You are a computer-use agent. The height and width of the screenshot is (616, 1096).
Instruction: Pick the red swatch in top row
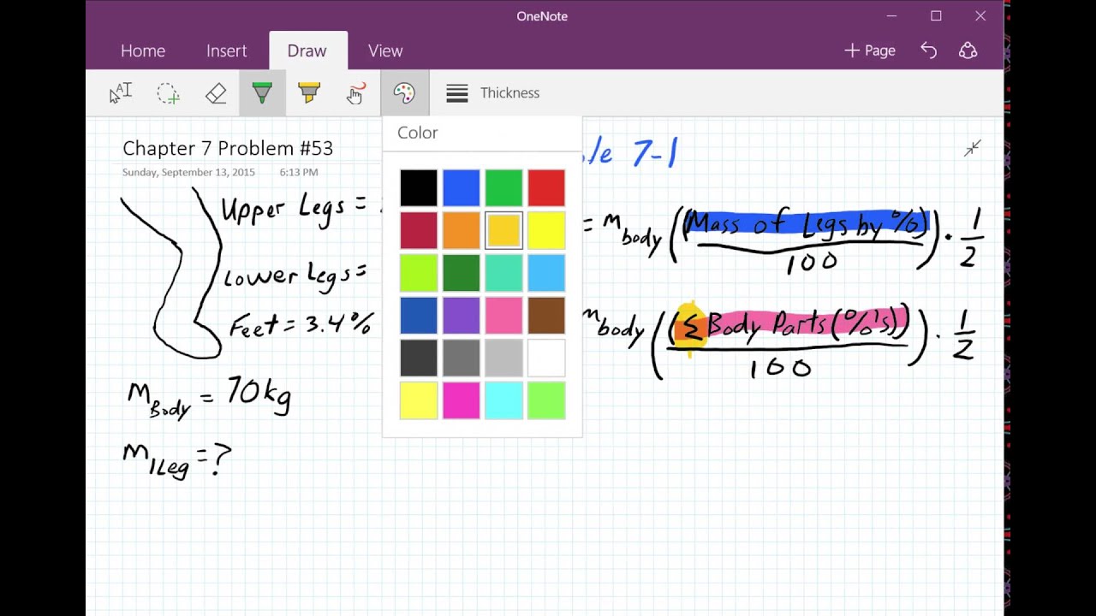click(x=546, y=188)
